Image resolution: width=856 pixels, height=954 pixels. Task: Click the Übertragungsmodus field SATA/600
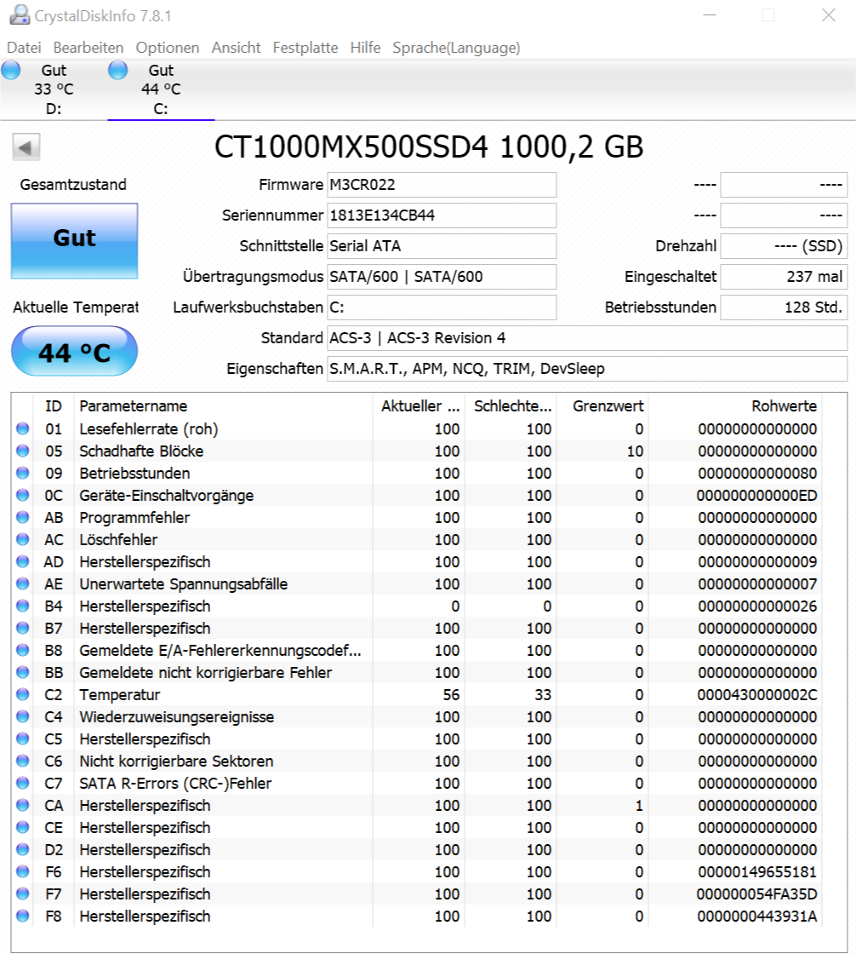[x=442, y=277]
